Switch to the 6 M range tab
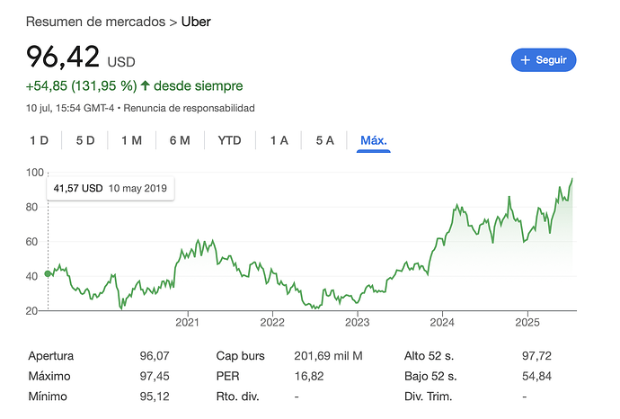The image size is (620, 419). (180, 140)
